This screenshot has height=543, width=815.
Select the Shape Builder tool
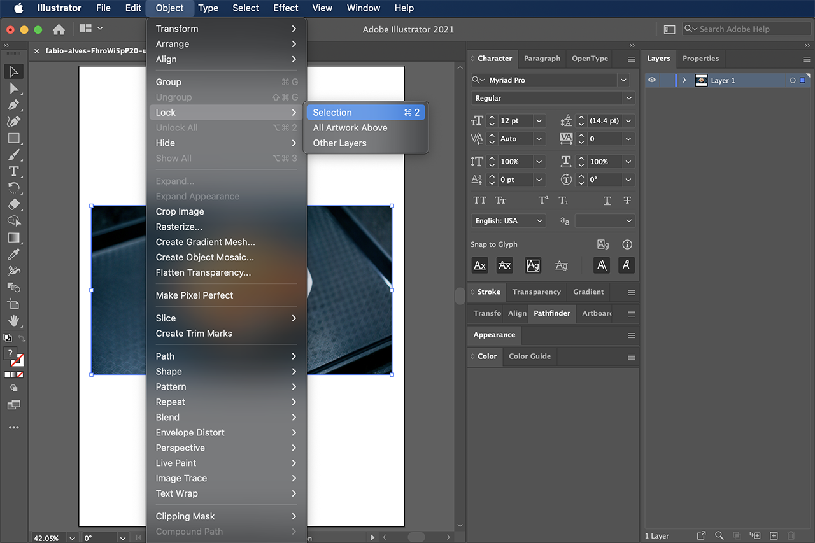(13, 221)
